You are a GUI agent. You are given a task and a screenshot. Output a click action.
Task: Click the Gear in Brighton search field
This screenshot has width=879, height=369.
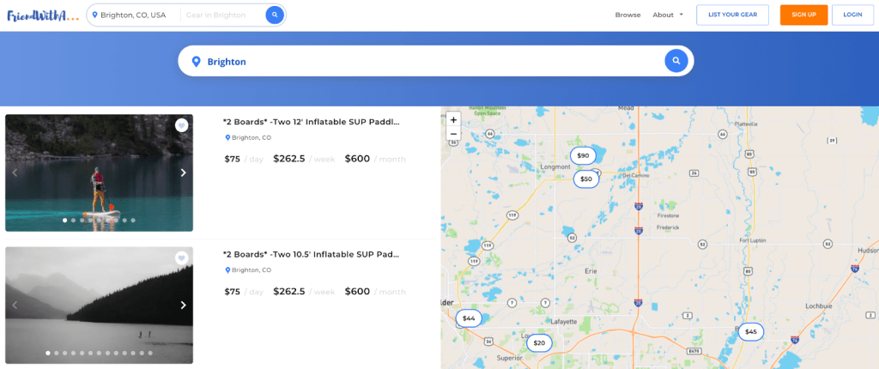[221, 15]
